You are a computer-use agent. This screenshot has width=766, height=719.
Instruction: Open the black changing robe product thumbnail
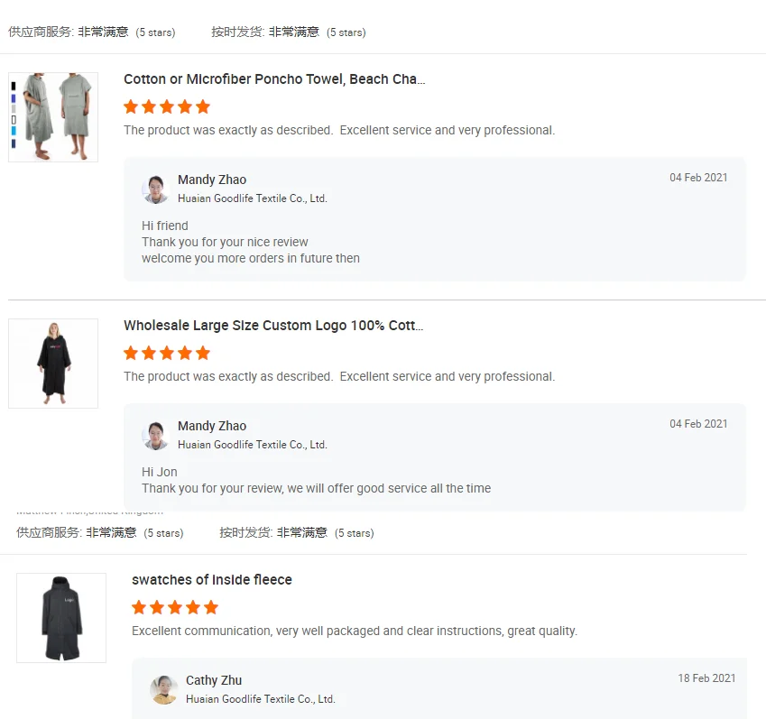53,363
